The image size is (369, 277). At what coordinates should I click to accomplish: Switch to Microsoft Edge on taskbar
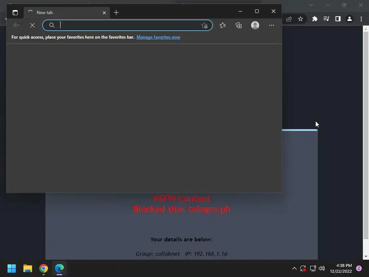(59, 268)
